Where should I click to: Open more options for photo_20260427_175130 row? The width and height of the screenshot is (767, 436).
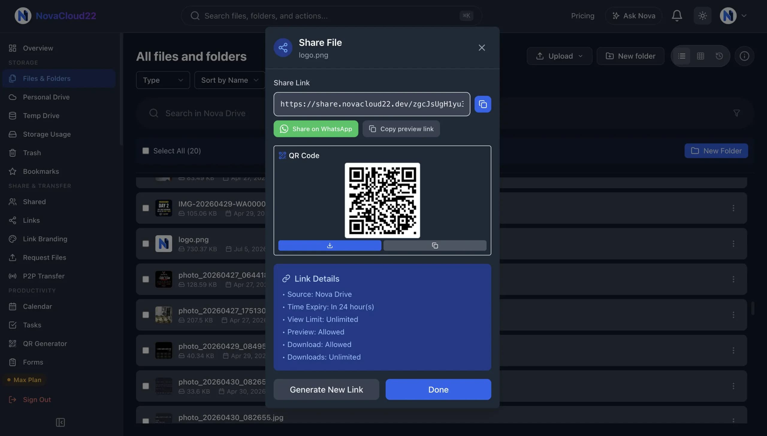pyautogui.click(x=733, y=315)
